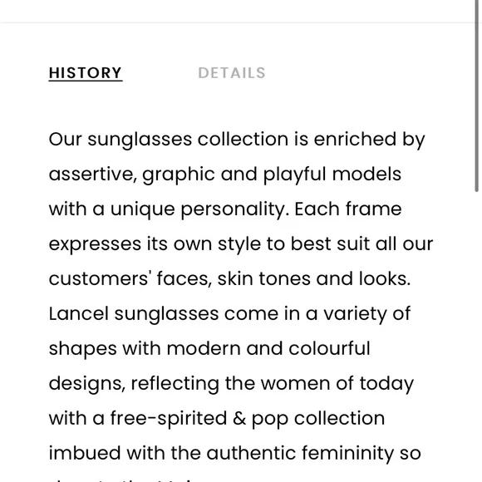
Task: Click the word "Lancel" in the paragraph
Action: click(x=79, y=313)
